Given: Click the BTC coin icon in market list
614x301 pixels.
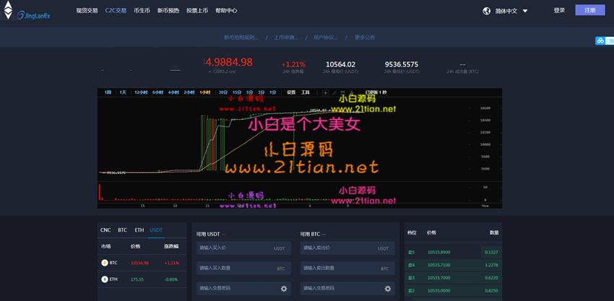Looking at the screenshot, I should pyautogui.click(x=105, y=263).
